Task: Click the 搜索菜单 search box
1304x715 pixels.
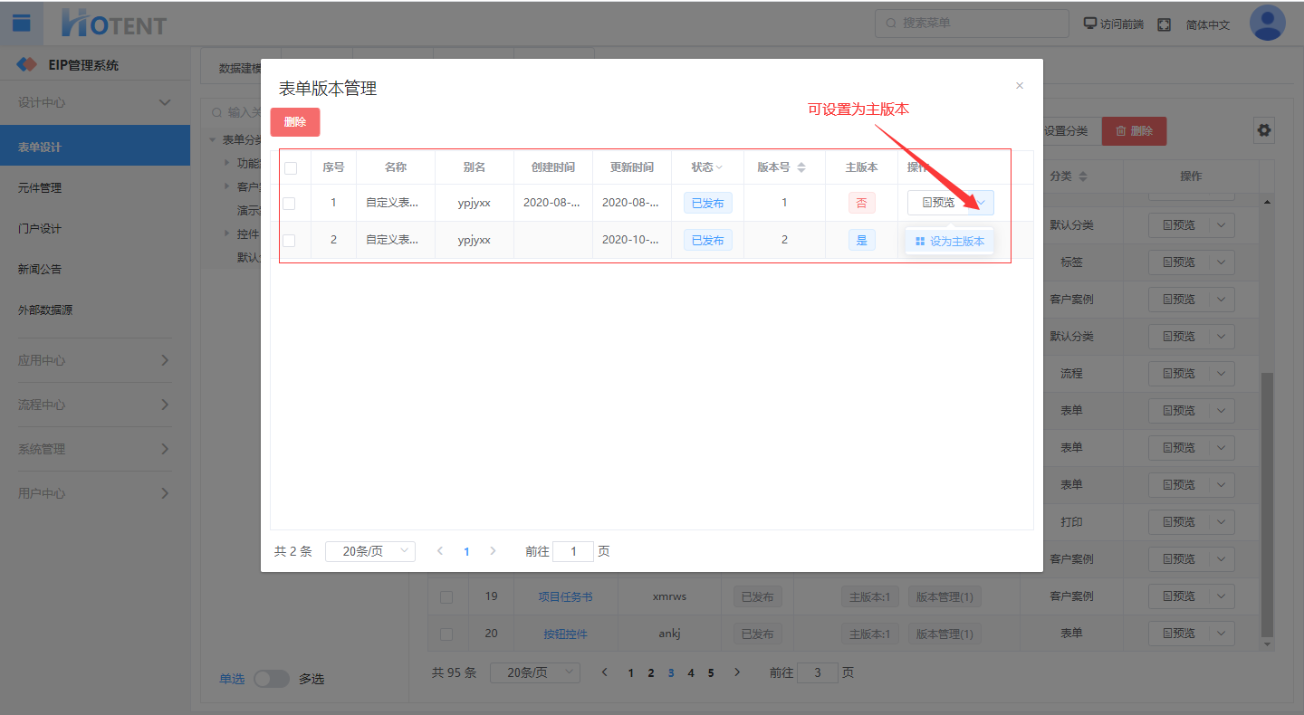Action: [972, 24]
